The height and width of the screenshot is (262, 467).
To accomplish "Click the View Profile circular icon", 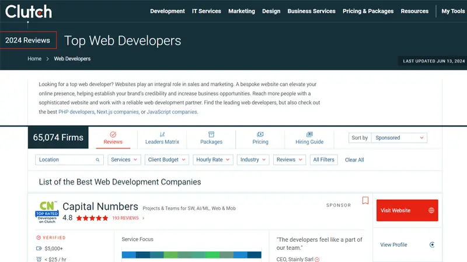I will [x=432, y=245].
